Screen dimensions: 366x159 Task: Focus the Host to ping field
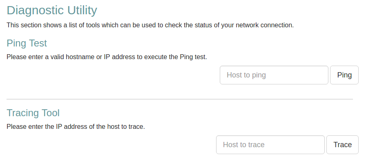tap(274, 75)
